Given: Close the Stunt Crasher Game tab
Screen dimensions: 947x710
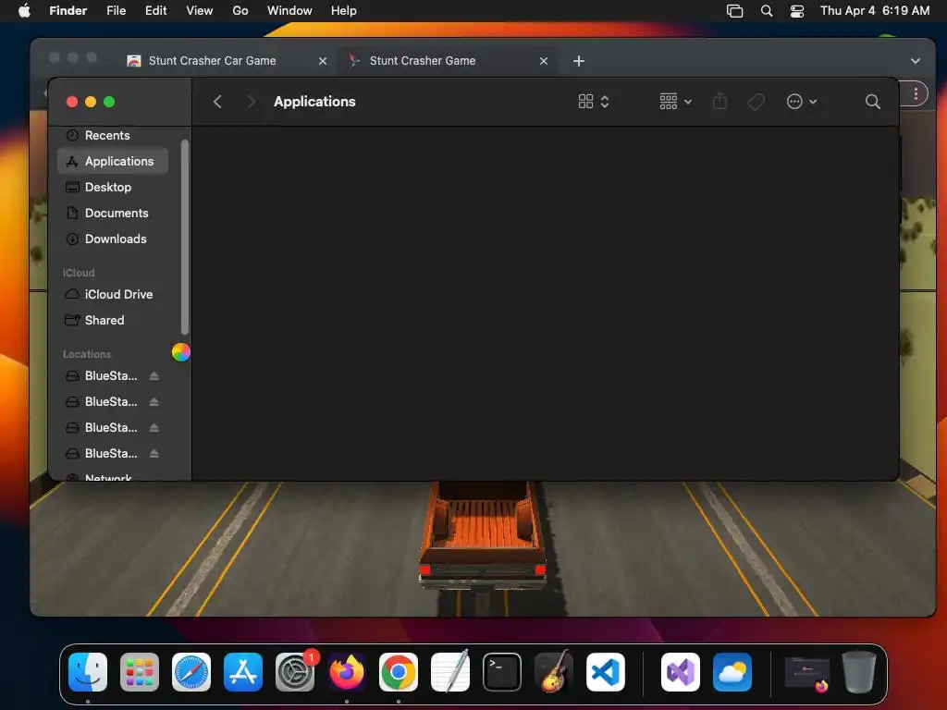Looking at the screenshot, I should click(544, 61).
